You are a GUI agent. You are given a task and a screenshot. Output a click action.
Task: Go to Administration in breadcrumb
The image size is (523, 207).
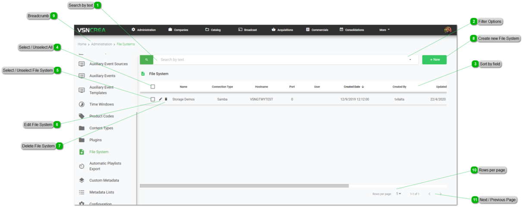[101, 44]
